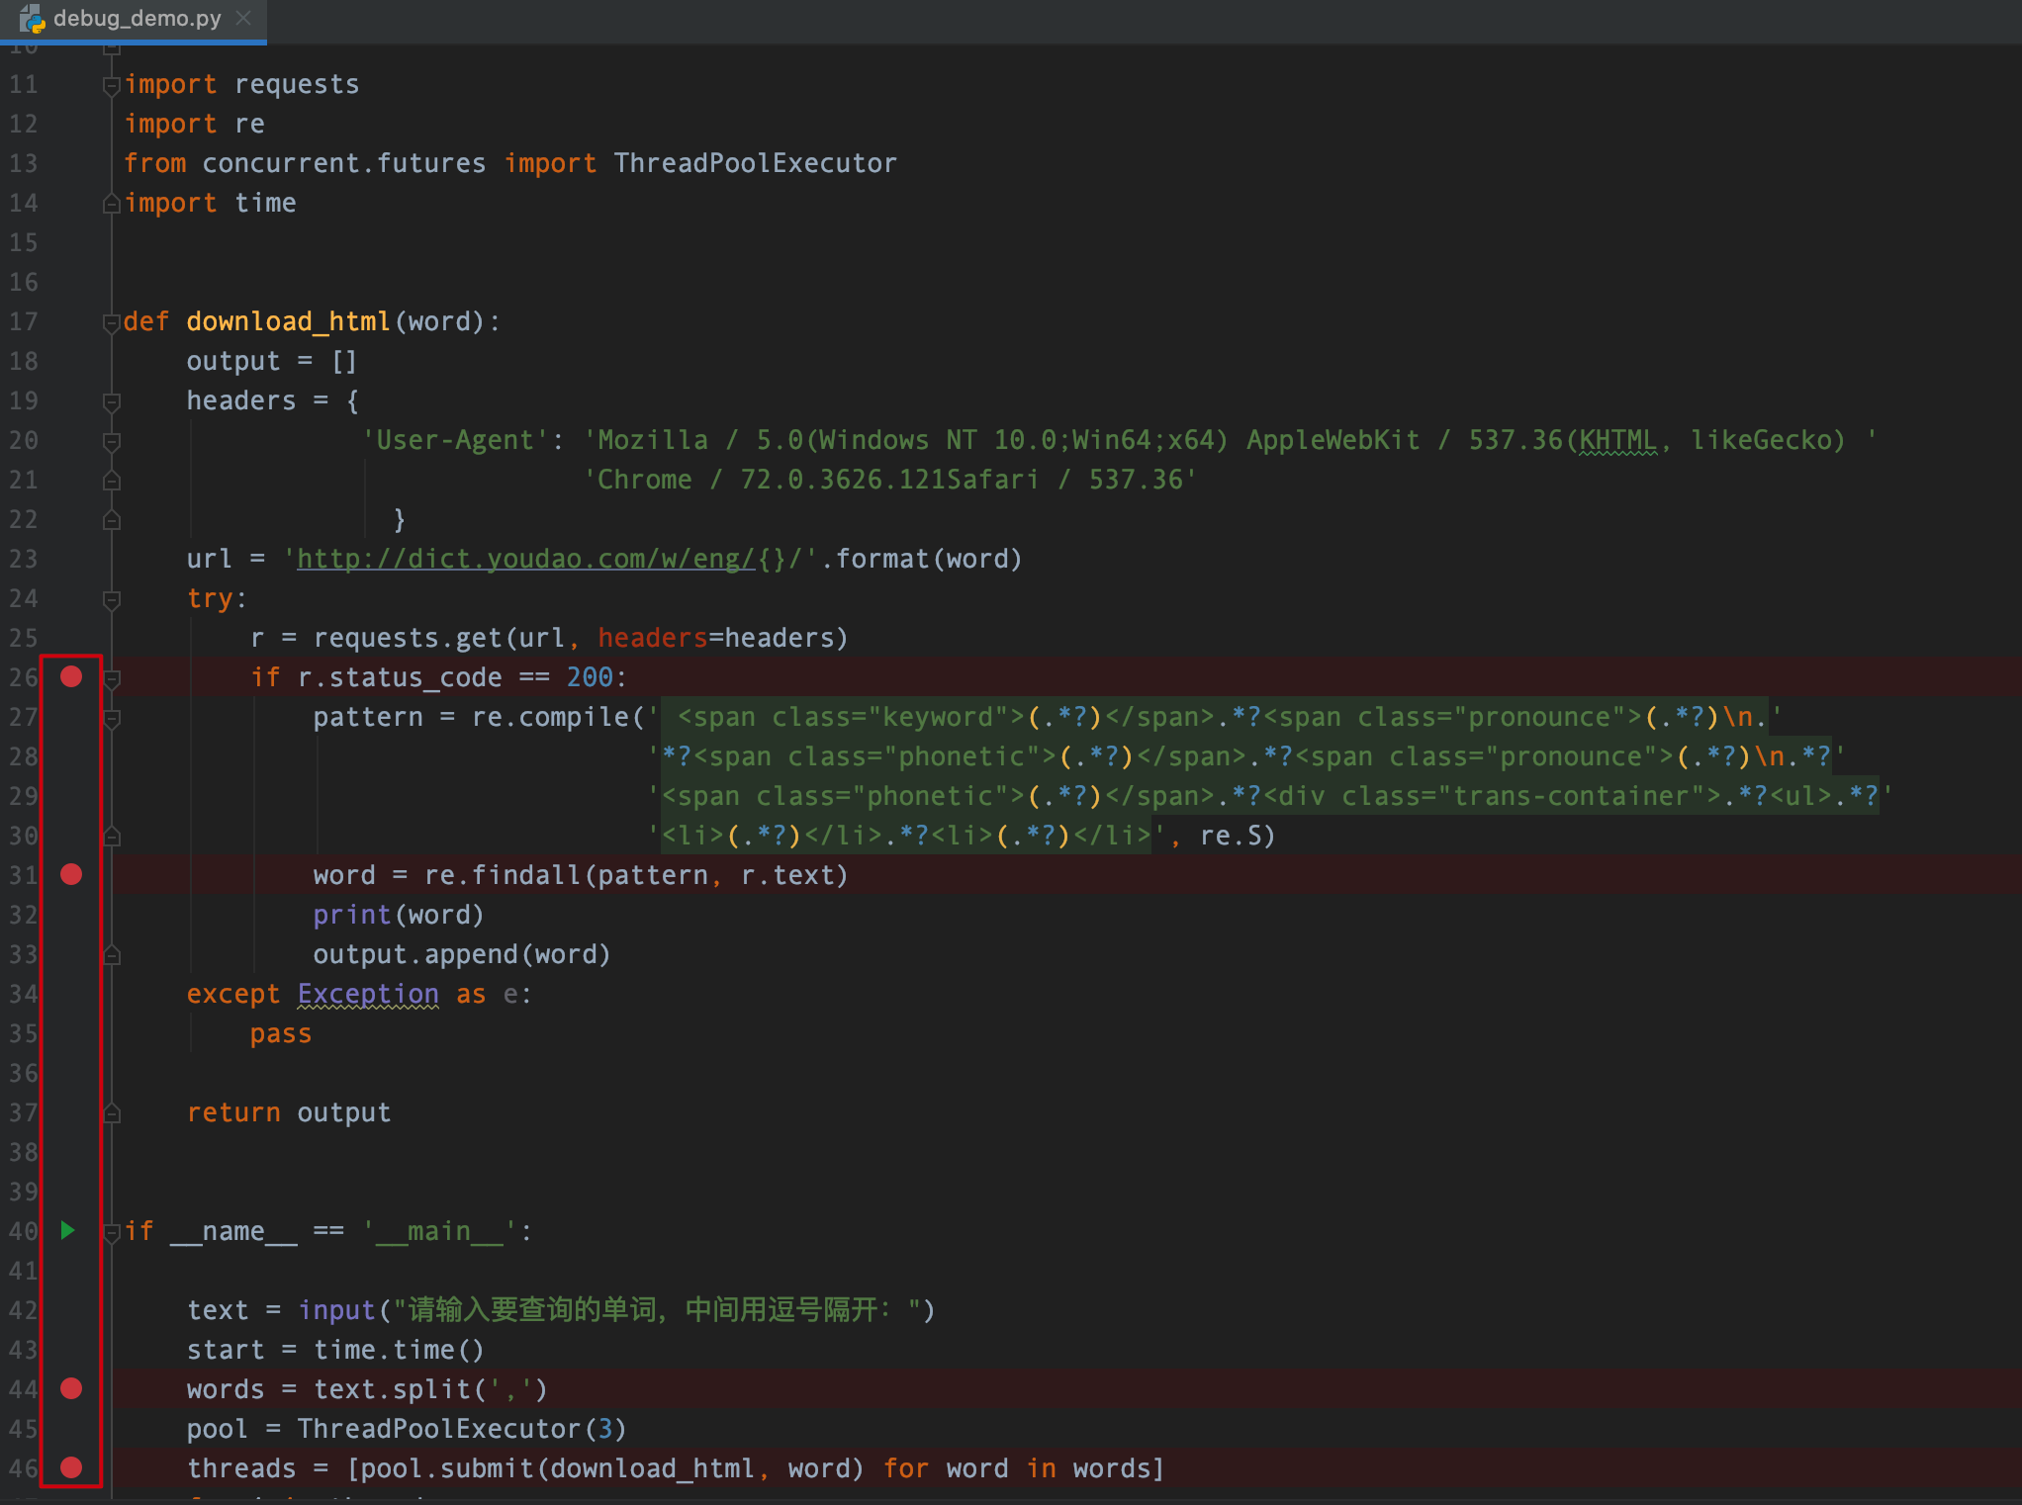Click the fold marker at line 21
2022x1505 pixels.
112,481
